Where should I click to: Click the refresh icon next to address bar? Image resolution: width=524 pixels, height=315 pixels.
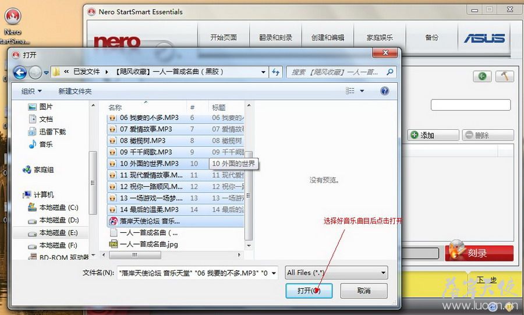tap(276, 72)
